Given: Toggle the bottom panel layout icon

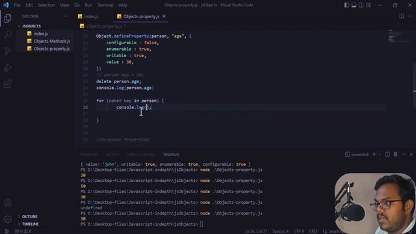Looking at the screenshot, I should coord(354,5).
